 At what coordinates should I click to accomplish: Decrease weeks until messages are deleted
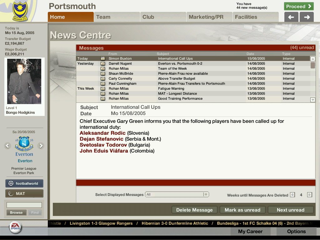pos(292,195)
